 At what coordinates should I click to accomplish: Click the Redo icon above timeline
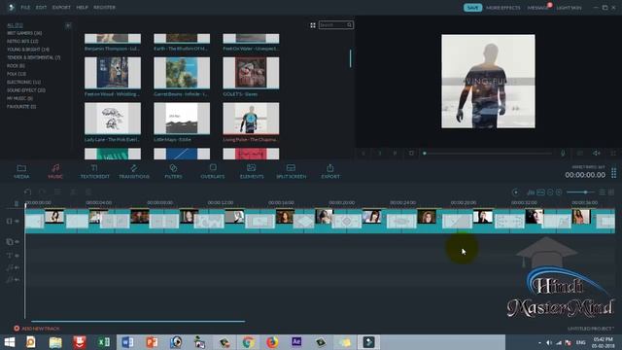click(43, 192)
